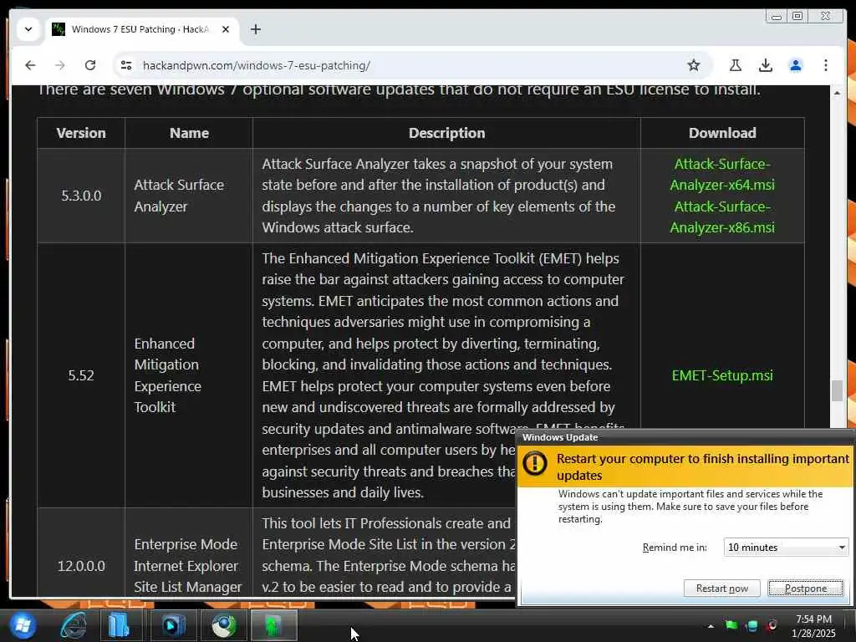The width and height of the screenshot is (856, 642).
Task: Click the Name column header
Action: click(189, 133)
